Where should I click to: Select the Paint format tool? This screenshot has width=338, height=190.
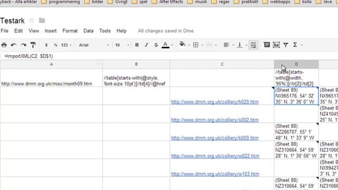(x=33, y=45)
